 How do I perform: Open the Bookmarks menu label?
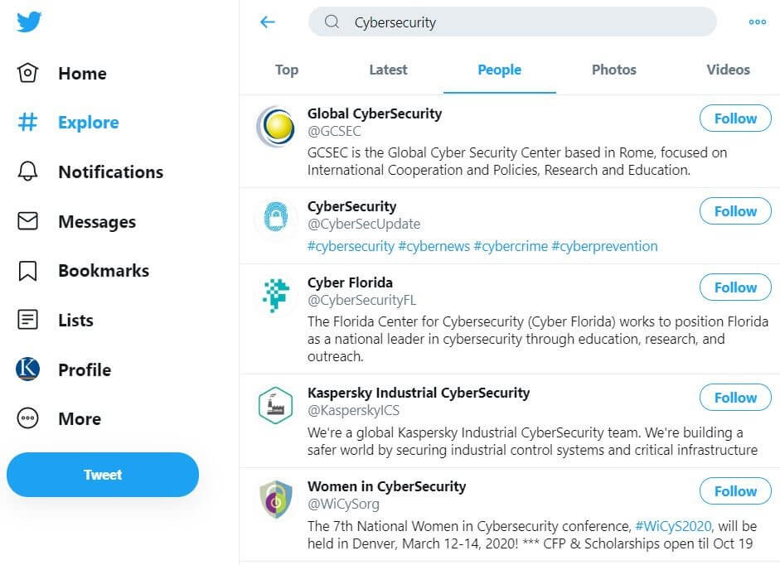(104, 271)
